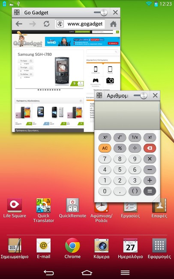This screenshot has height=279, width=174.
Task: Tap the square root calculator key
Action: point(120,137)
